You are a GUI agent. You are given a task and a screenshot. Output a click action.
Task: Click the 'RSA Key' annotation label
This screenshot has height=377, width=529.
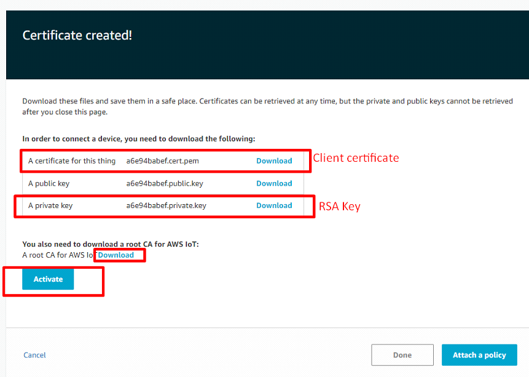coord(339,206)
